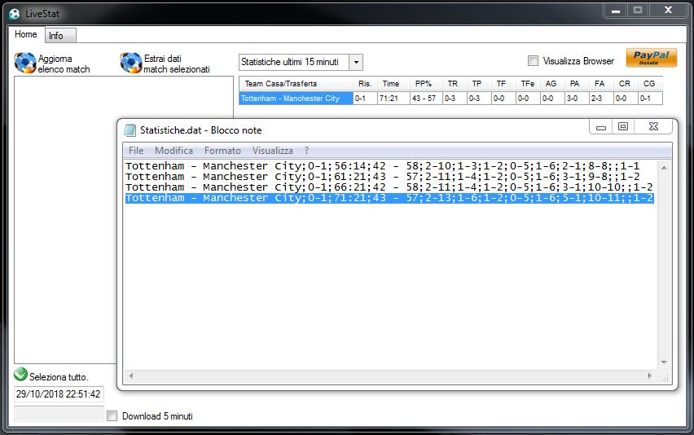
Task: Switch to the Info tab
Action: pos(60,35)
